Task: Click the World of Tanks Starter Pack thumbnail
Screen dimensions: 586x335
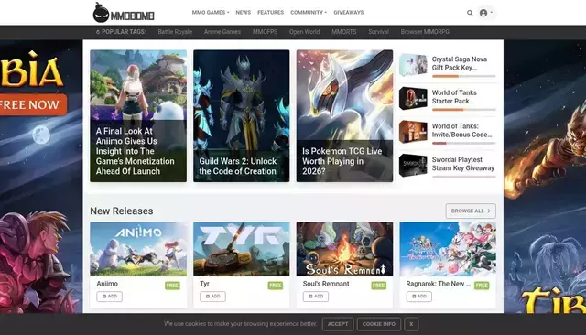Action: point(413,98)
